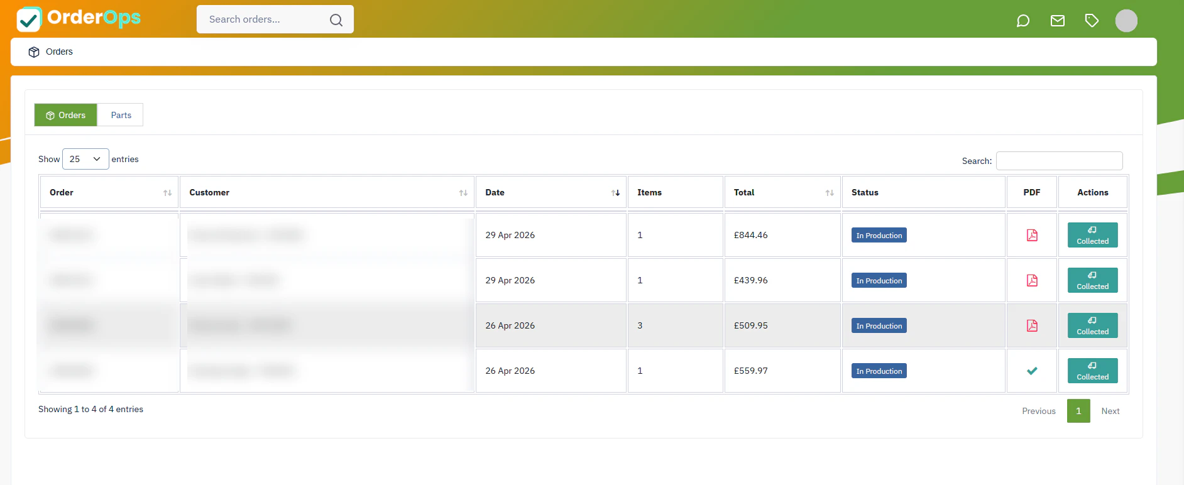This screenshot has height=485, width=1184.
Task: Click Showing 1 to 4 of 4 entries
Action: coord(90,409)
